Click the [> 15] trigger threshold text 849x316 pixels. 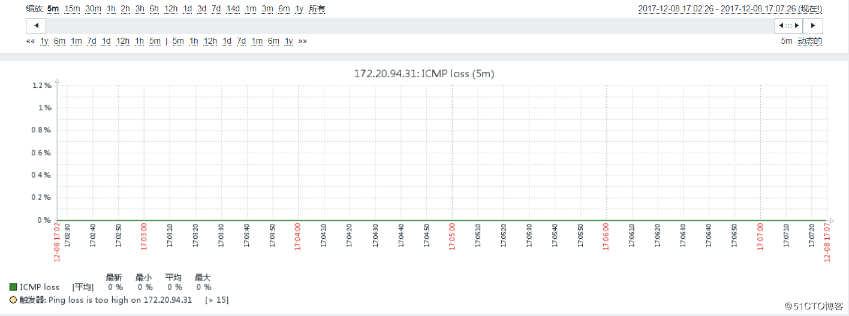pos(216,300)
